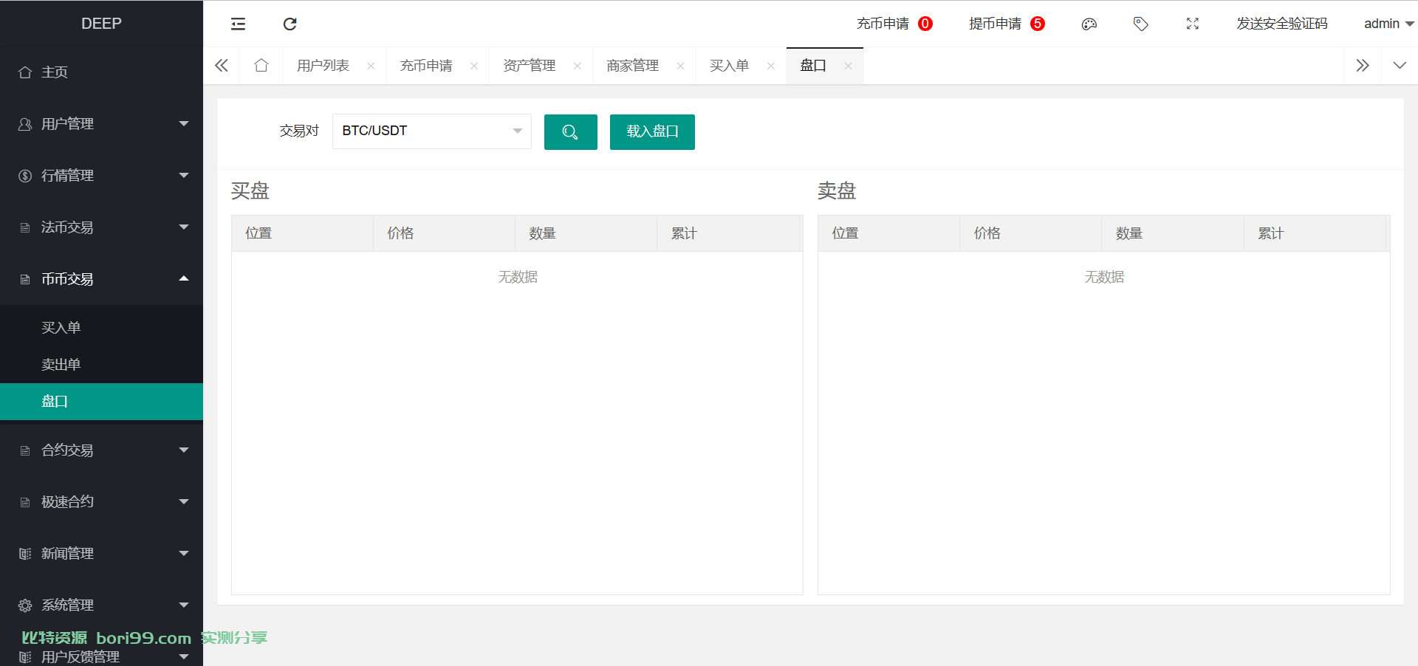Close the 充币申请 tab
This screenshot has width=1418, height=666.
point(474,66)
